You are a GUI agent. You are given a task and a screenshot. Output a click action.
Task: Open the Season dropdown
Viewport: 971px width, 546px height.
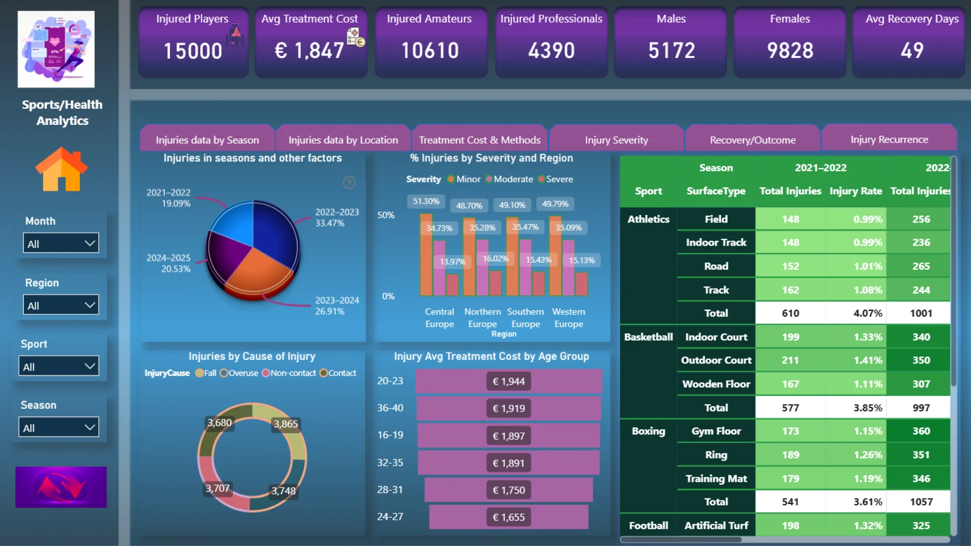coord(59,427)
